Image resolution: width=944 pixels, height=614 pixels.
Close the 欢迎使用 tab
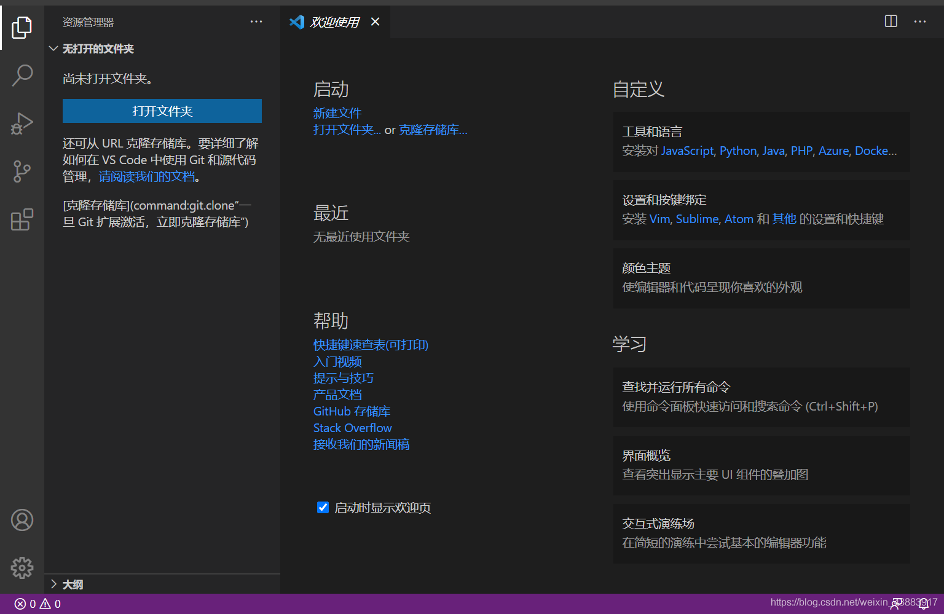click(375, 22)
